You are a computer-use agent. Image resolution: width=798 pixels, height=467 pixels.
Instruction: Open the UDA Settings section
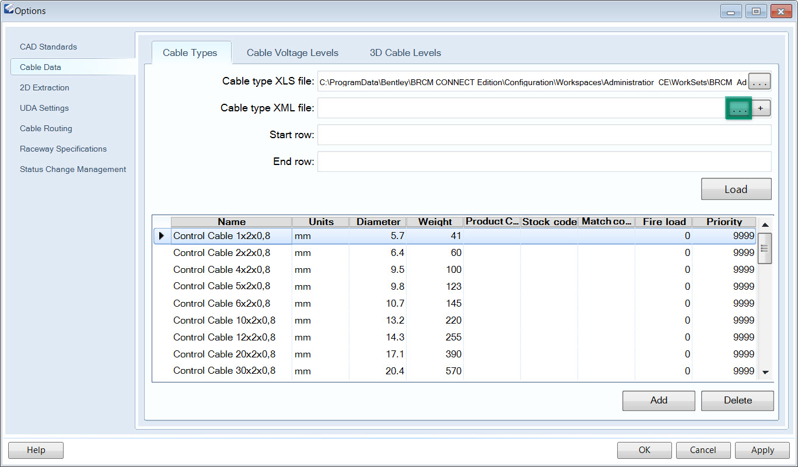(x=44, y=108)
